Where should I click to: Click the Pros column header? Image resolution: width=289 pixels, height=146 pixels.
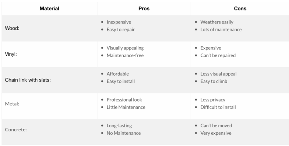click(x=144, y=9)
